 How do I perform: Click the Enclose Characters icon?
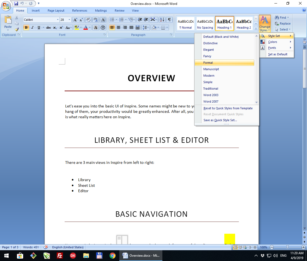[103, 28]
